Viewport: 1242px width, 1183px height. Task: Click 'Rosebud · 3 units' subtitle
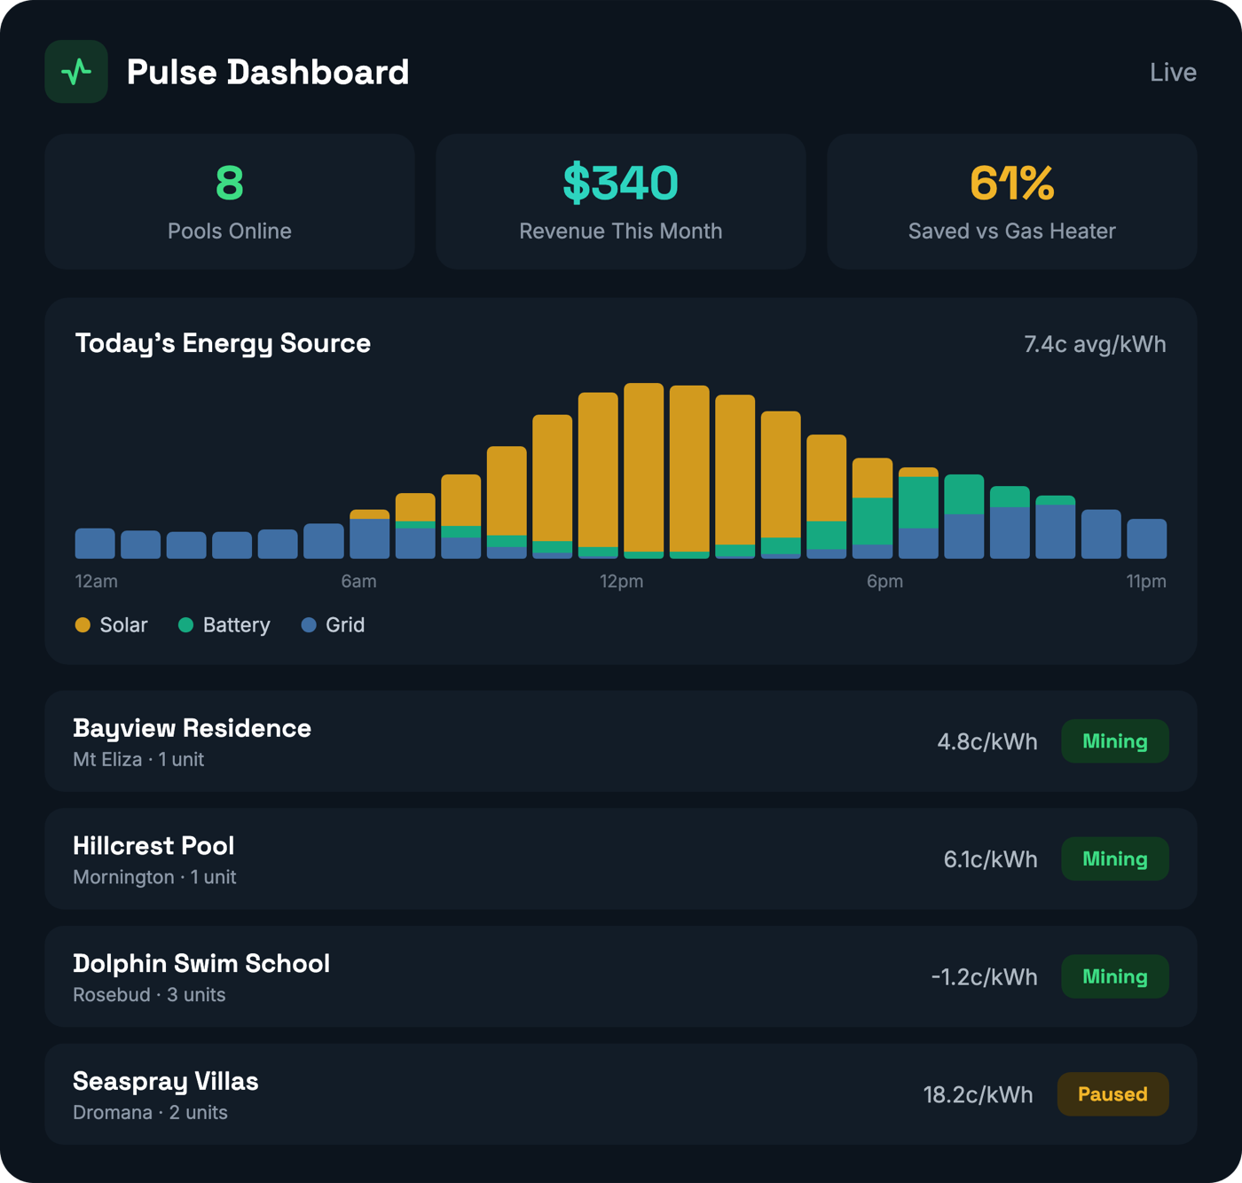[x=149, y=995]
